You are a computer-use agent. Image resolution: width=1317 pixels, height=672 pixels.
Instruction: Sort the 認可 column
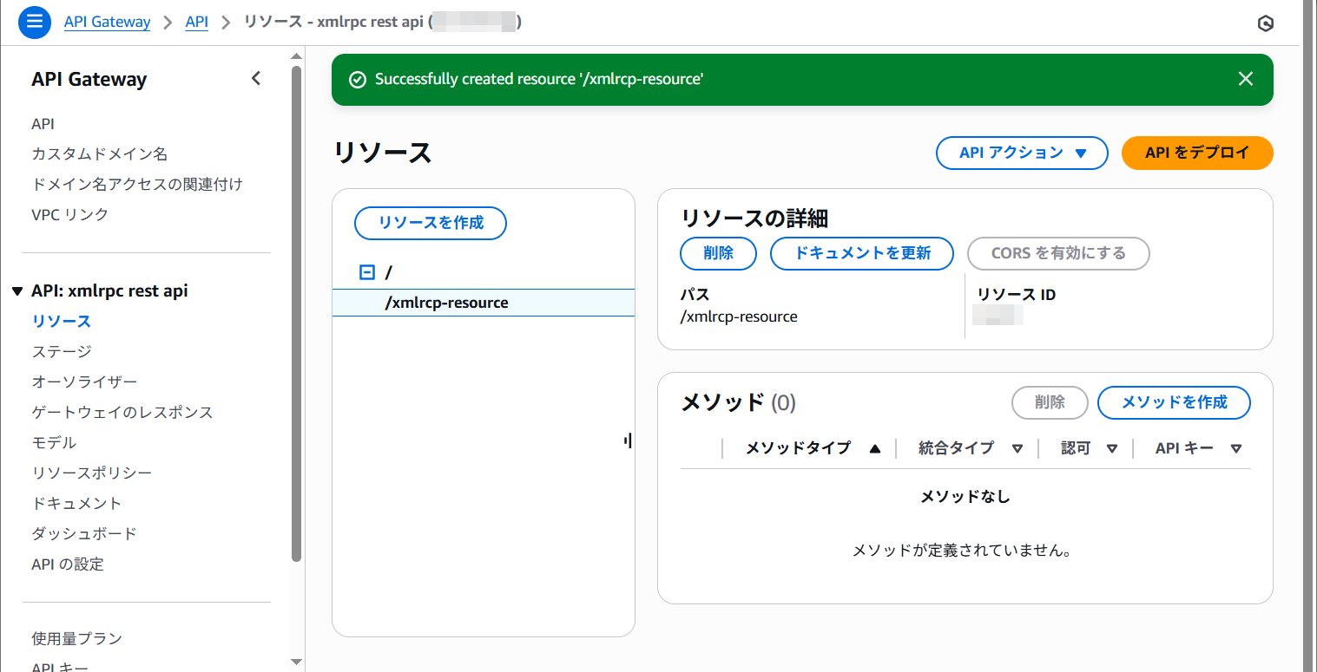click(x=1111, y=448)
